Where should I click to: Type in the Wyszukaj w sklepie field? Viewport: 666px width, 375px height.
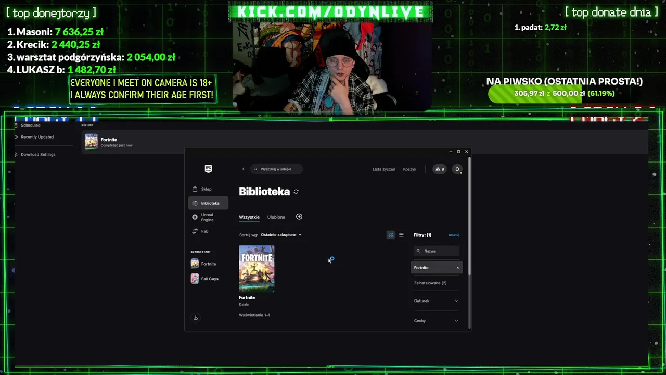tap(276, 169)
